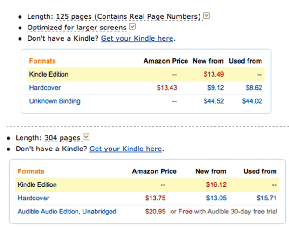Click Kindle new price $13.49
This screenshot has width=289, height=227.
[x=213, y=74]
